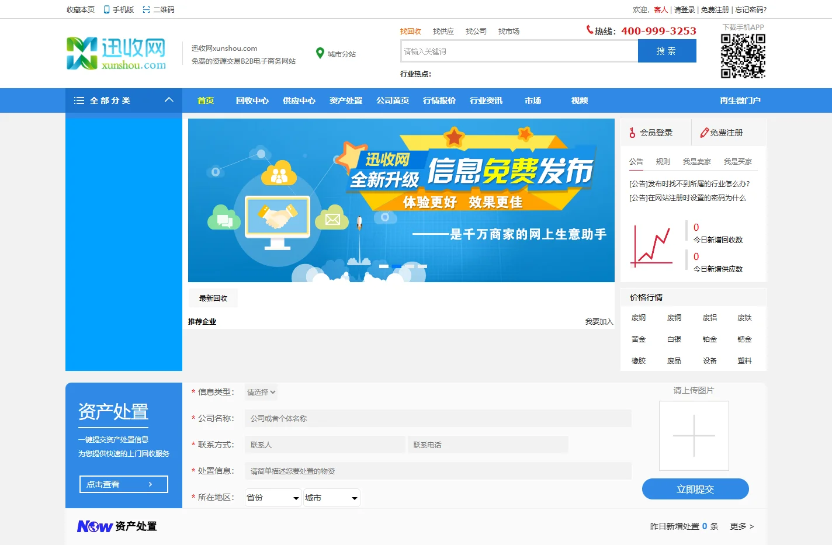Click the red trend chart icon
The image size is (832, 545).
pyautogui.click(x=651, y=246)
